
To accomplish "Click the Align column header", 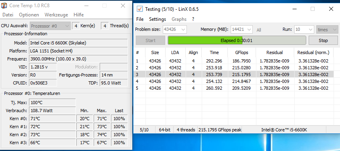I will point(193,52).
